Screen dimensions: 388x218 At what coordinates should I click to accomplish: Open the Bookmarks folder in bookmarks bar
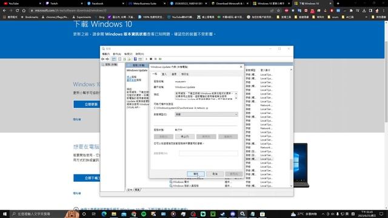click(x=30, y=17)
